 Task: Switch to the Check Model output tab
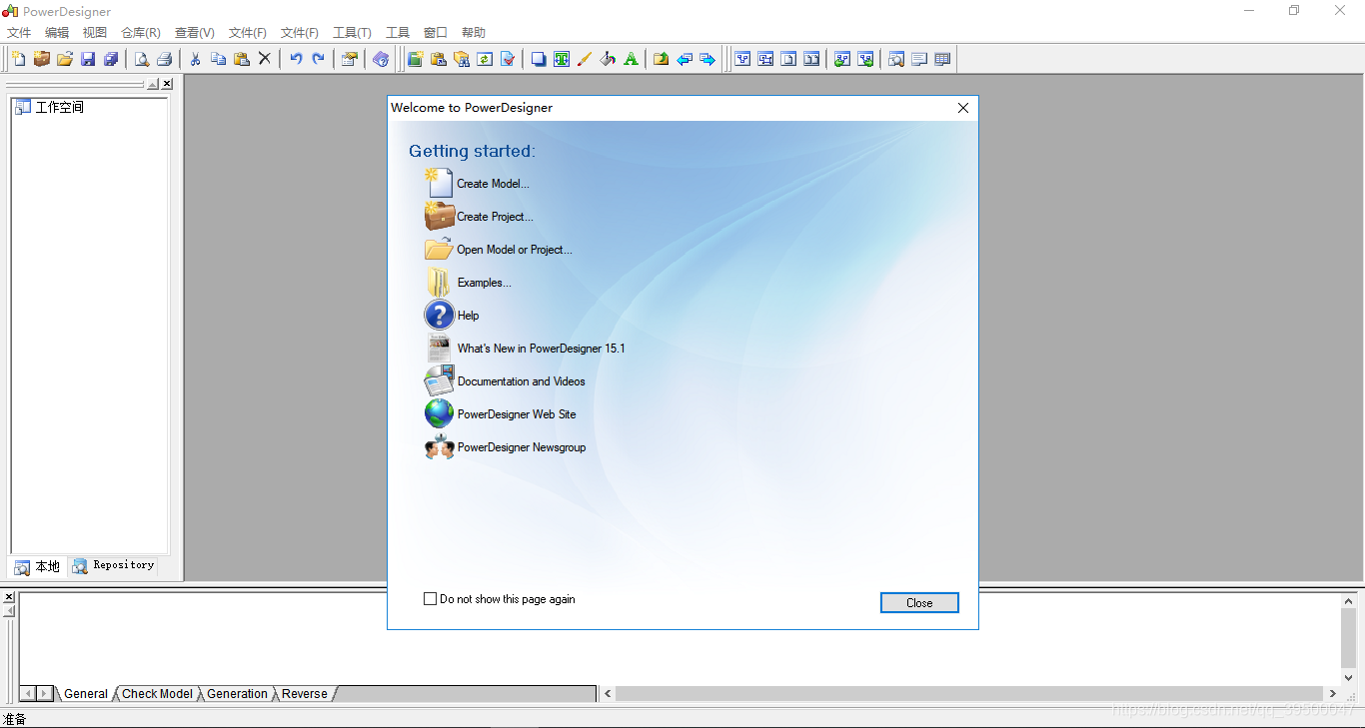click(x=158, y=694)
